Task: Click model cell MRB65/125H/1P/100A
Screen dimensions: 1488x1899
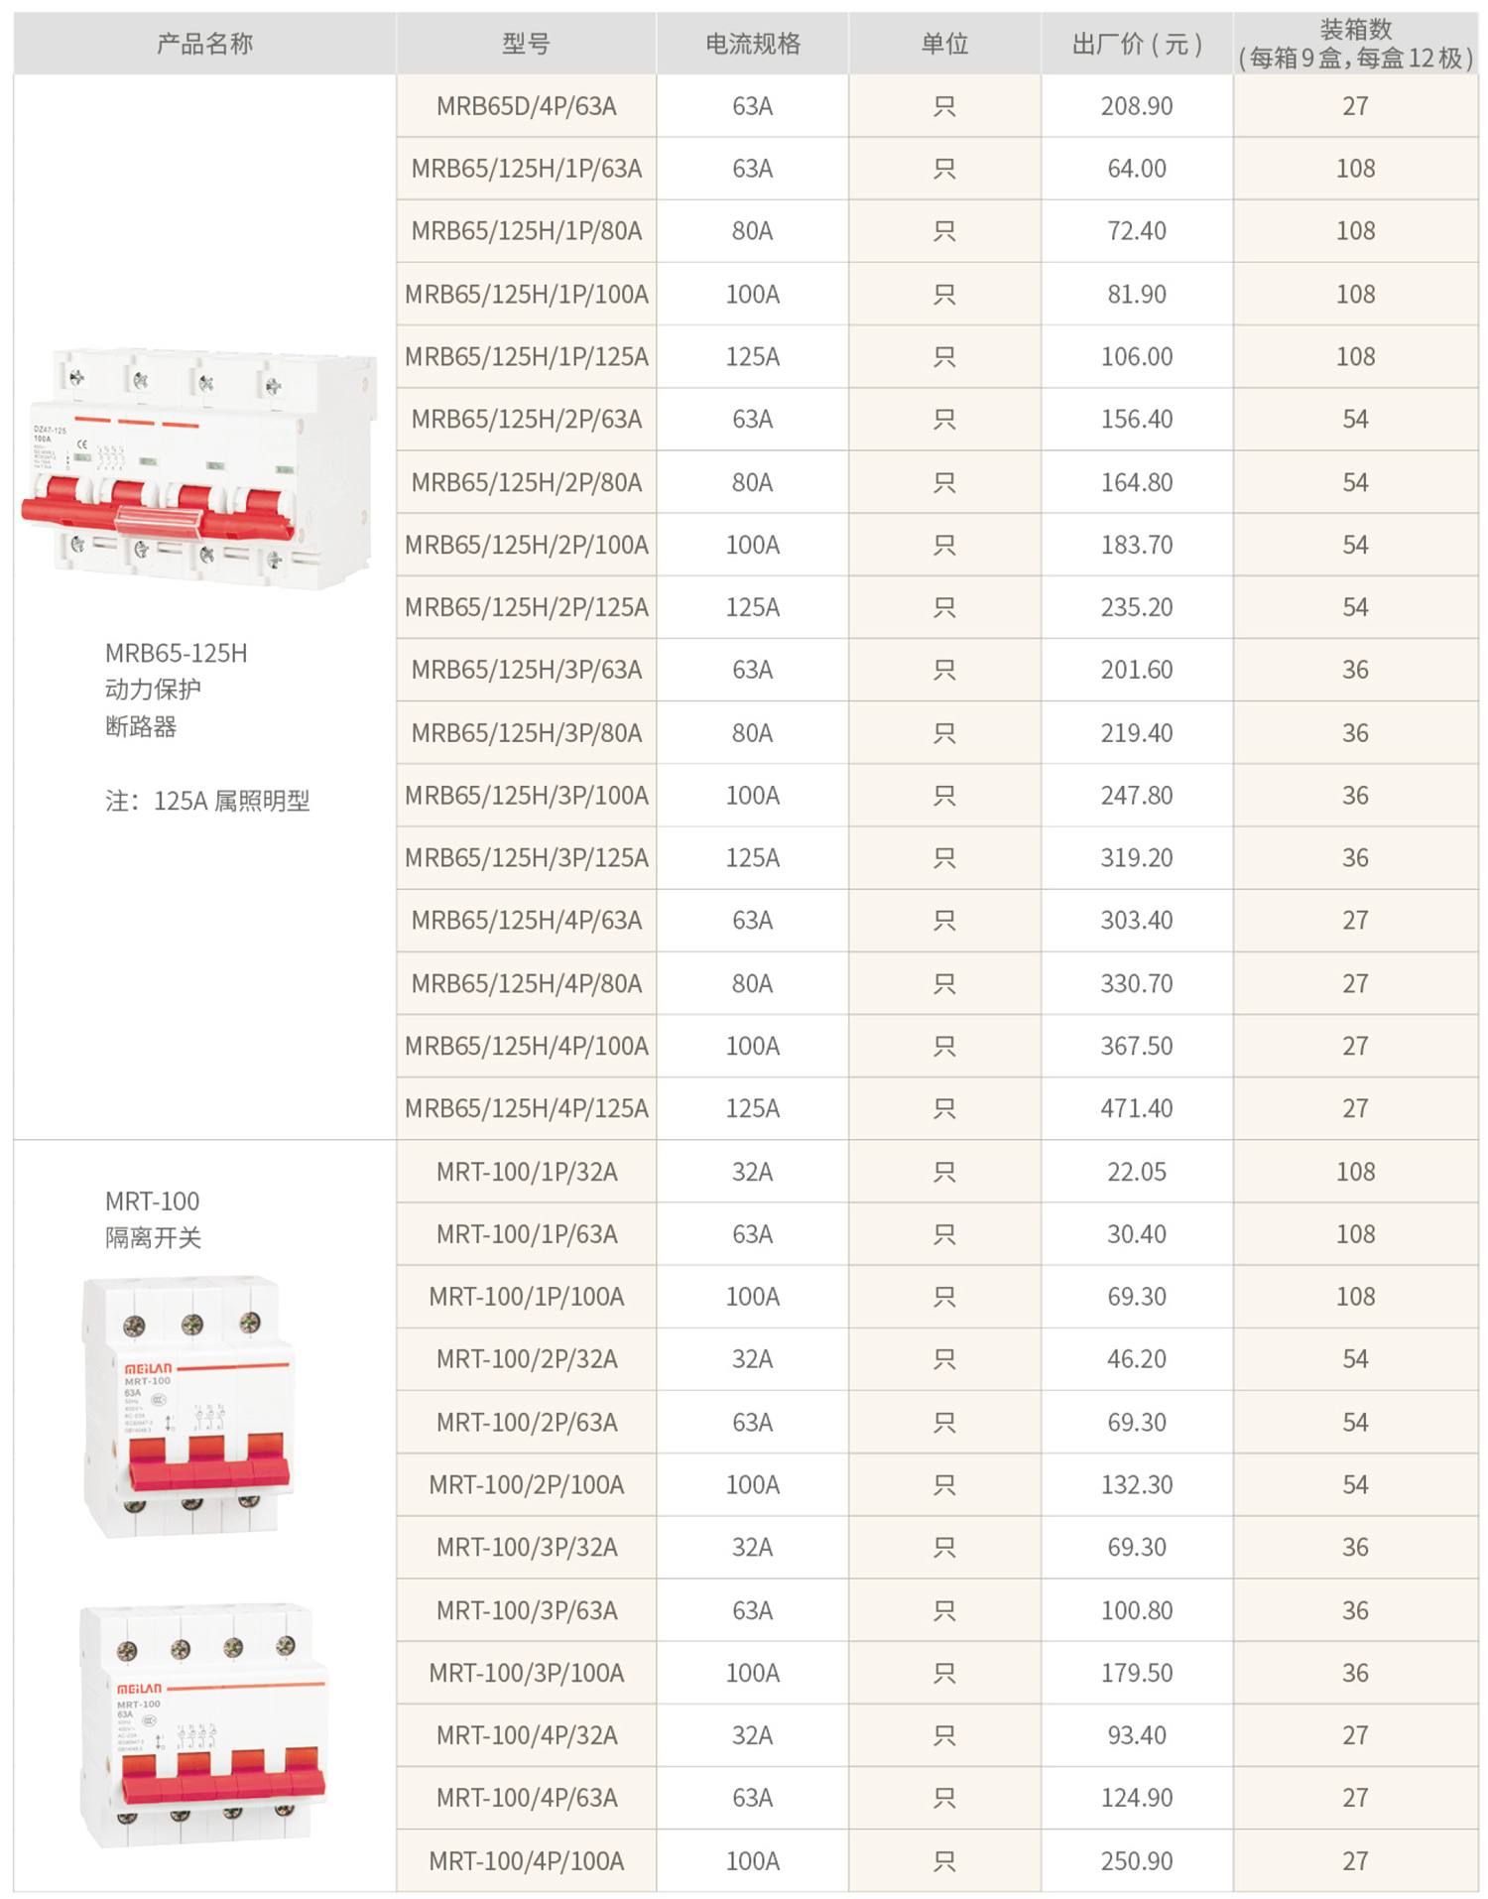Action: (x=526, y=295)
